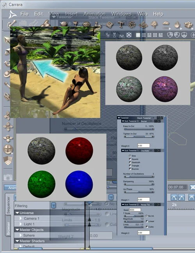Image resolution: width=195 pixels, height=253 pixels.
Task: Click the first wireframe cube display icon
Action: point(170,35)
